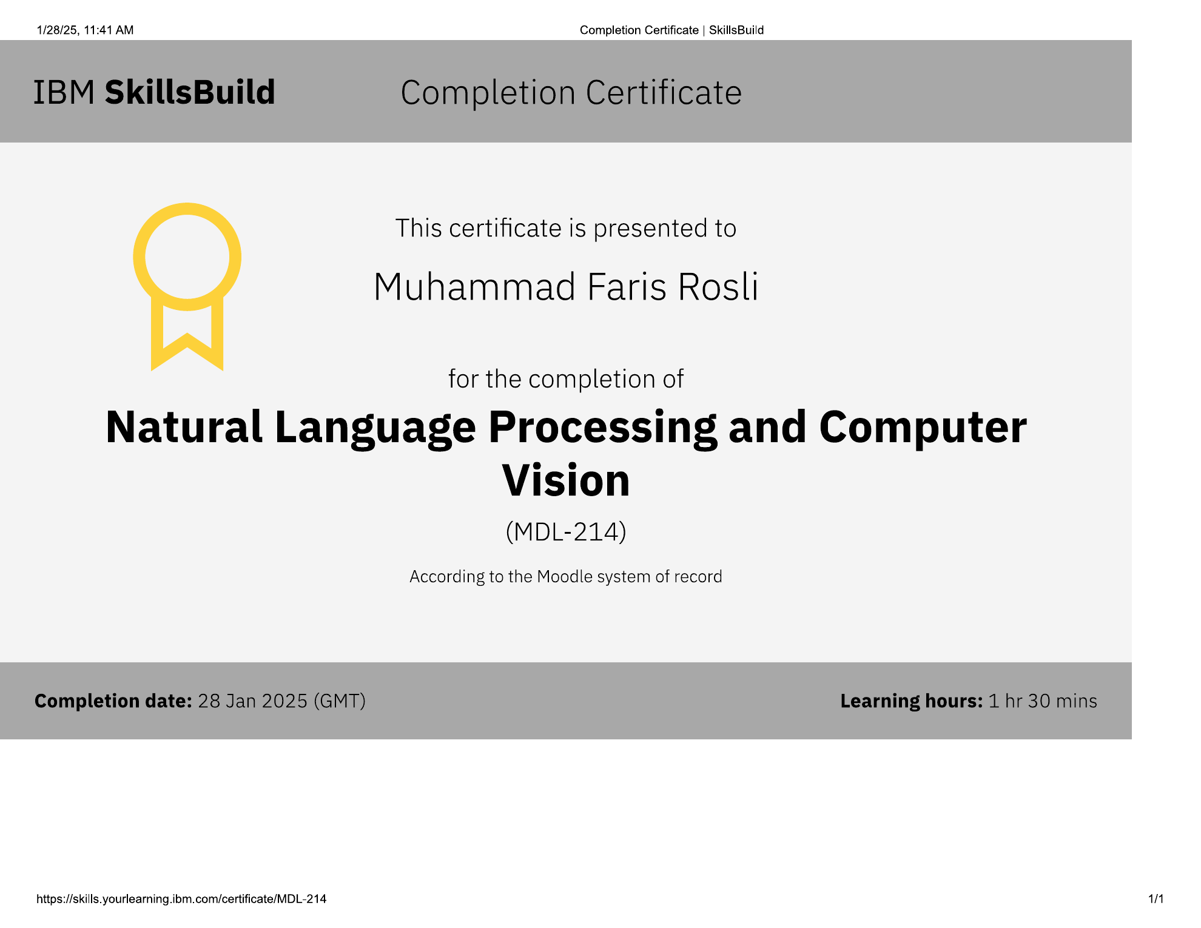
Task: Click the 'Learning hours:' label
Action: pos(912,701)
